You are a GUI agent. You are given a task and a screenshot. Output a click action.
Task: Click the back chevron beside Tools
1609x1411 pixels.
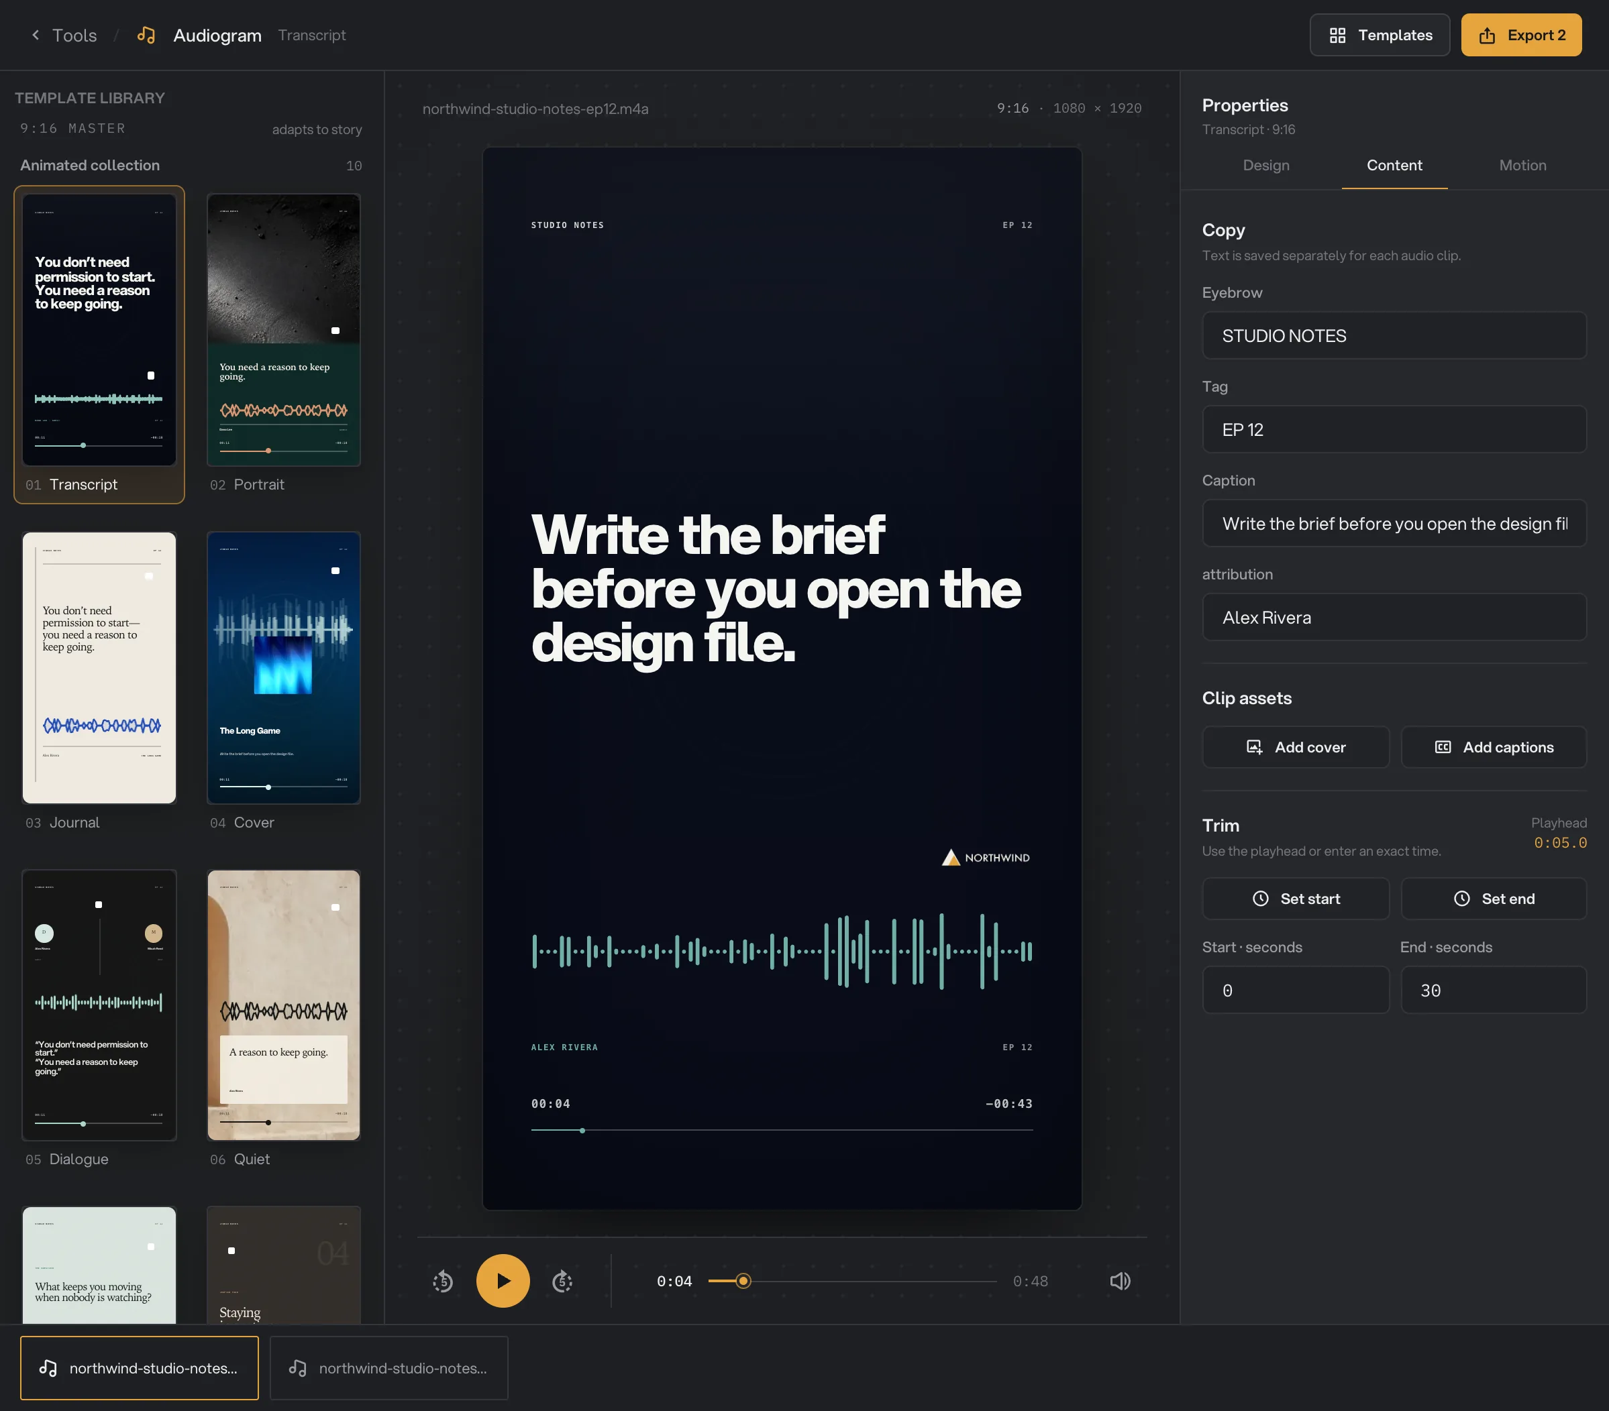(36, 35)
